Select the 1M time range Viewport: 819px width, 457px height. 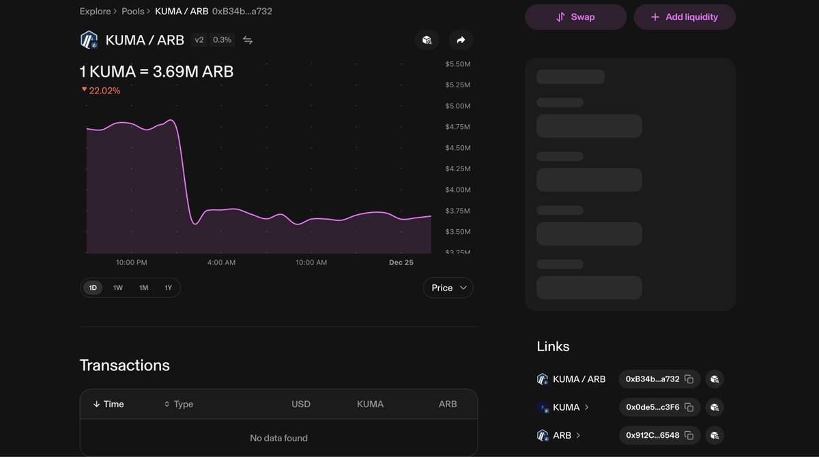143,288
